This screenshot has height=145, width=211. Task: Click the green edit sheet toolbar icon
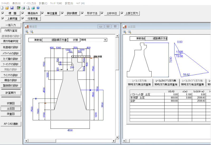click(x=18, y=8)
